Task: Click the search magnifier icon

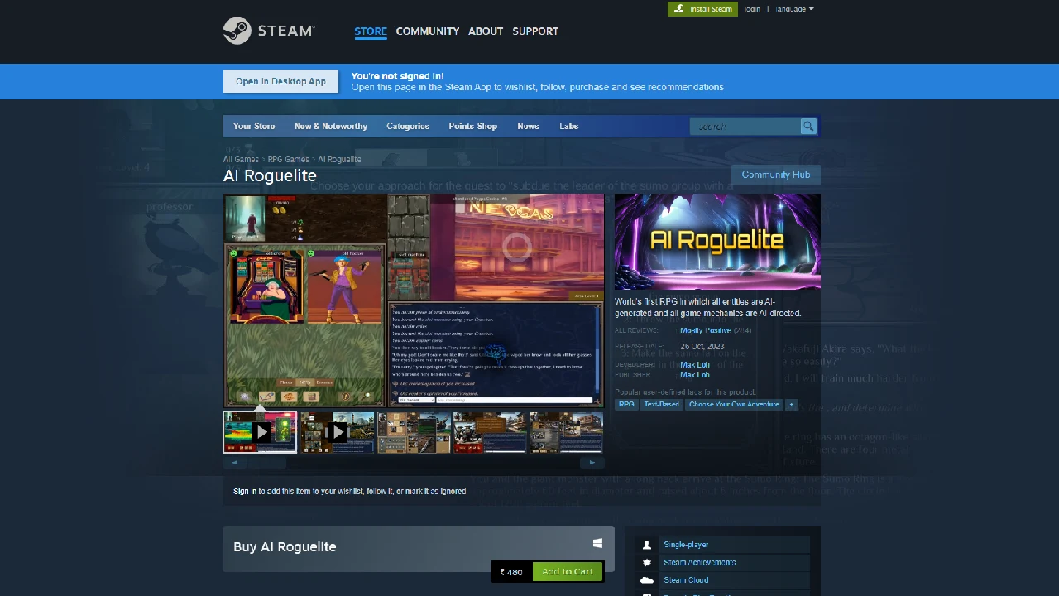Action: tap(807, 126)
